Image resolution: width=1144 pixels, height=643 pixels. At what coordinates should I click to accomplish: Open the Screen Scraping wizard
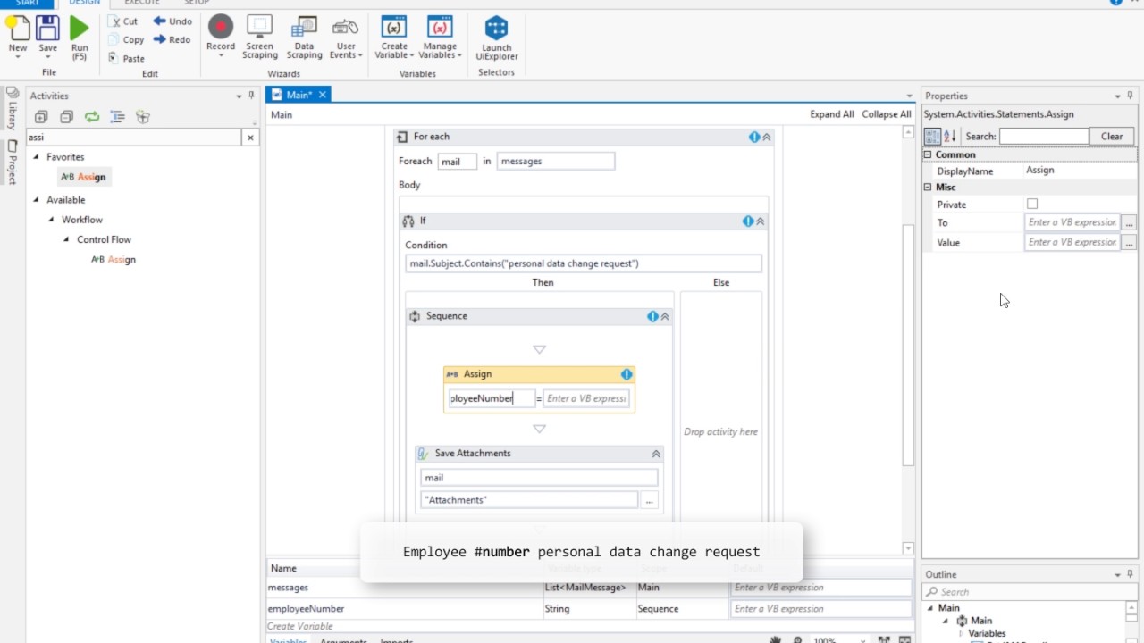259,38
